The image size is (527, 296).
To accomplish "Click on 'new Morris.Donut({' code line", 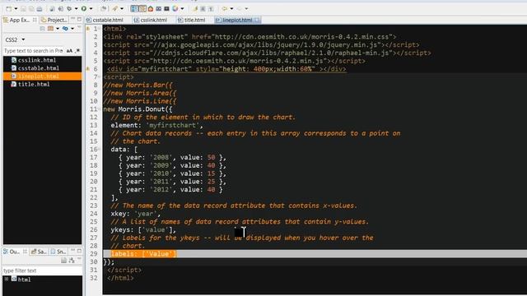I will [138, 109].
